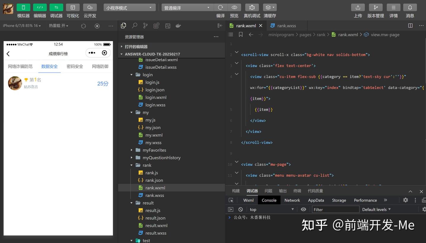Image resolution: width=426 pixels, height=243 pixels.
Task: Open the Extensions icon in sidebar
Action: click(x=156, y=26)
